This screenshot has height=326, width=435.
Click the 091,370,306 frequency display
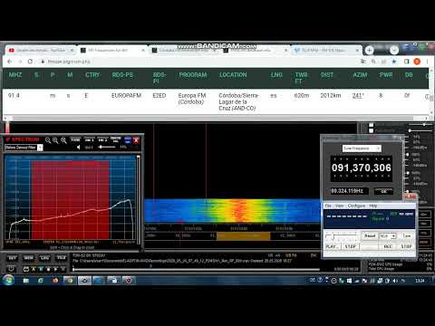click(362, 168)
